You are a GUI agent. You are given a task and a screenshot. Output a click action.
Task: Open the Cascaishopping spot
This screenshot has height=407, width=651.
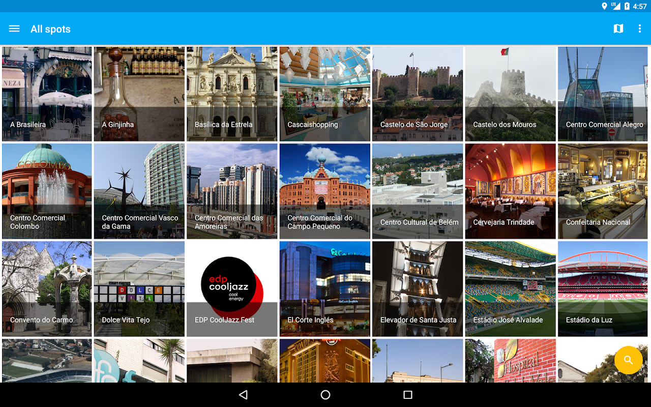325,94
